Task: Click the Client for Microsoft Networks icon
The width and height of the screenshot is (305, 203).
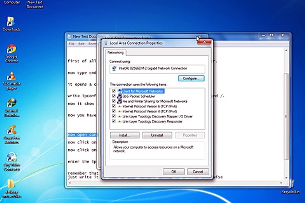Action: point(119,91)
